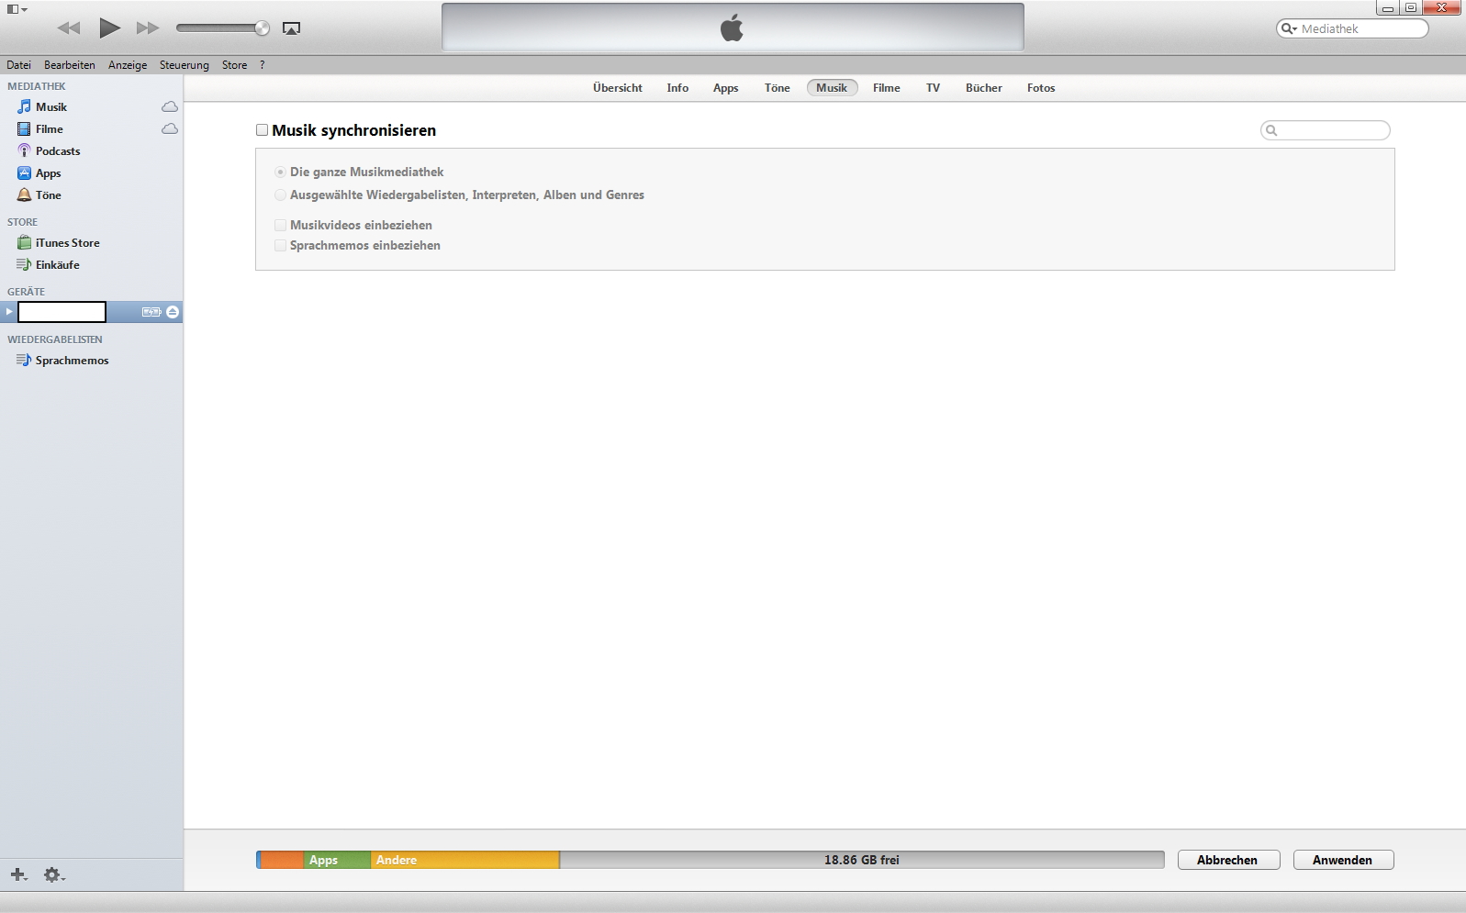Select the Die ganze Musikmediathek radio option
Screen dimensions: 1466x913
pyautogui.click(x=280, y=173)
